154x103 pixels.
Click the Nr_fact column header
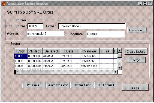pyautogui.click(x=35, y=51)
